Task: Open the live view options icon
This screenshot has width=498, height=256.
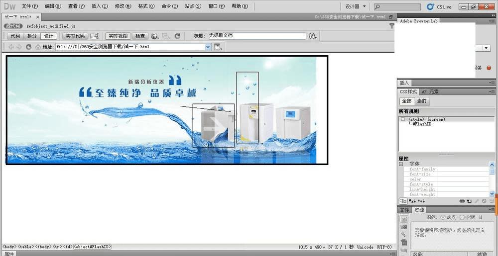Action: point(218,47)
